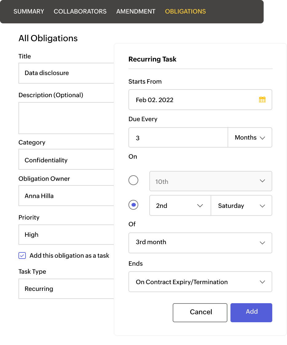Go to the Amendment tab
Image resolution: width=287 pixels, height=345 pixels.
136,11
